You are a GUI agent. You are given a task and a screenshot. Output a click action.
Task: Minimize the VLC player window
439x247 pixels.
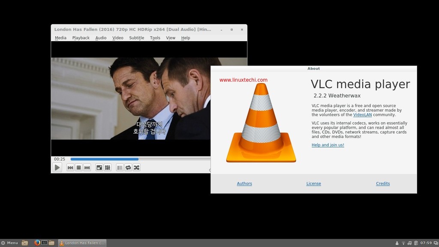coord(222,30)
